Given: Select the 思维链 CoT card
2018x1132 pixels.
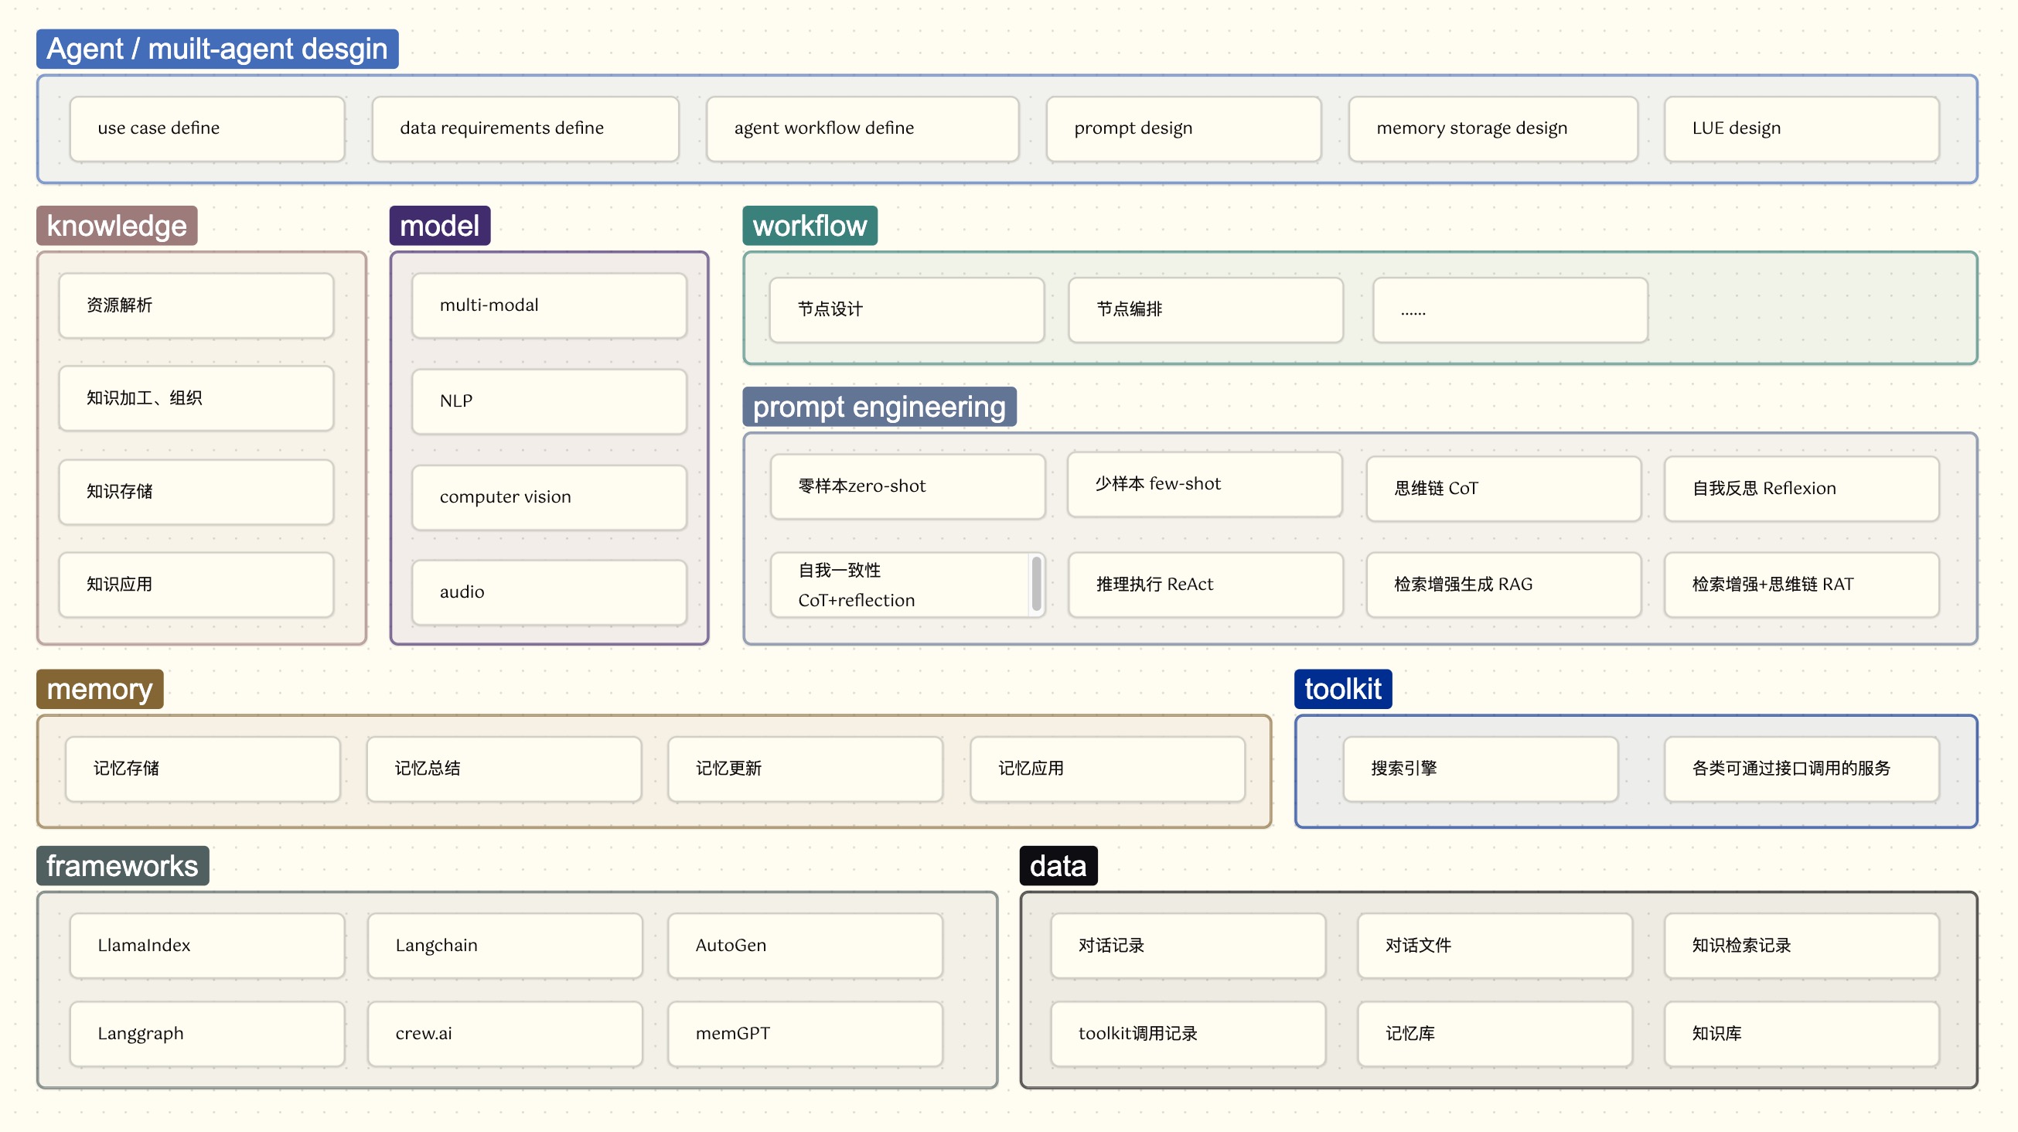Looking at the screenshot, I should click(x=1502, y=489).
